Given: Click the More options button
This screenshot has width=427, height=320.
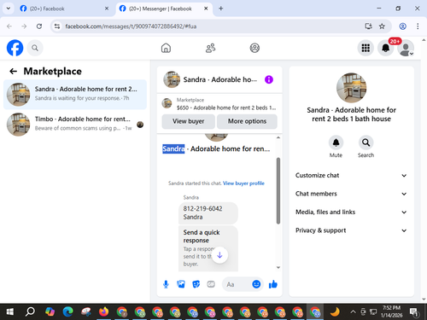Looking at the screenshot, I should tap(247, 121).
